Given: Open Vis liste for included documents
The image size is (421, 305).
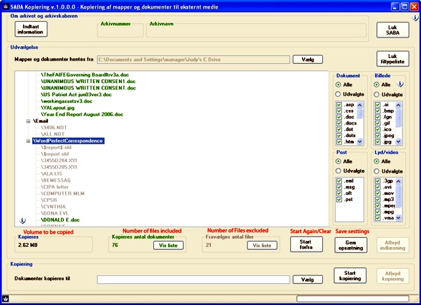Looking at the screenshot, I should (x=168, y=245).
